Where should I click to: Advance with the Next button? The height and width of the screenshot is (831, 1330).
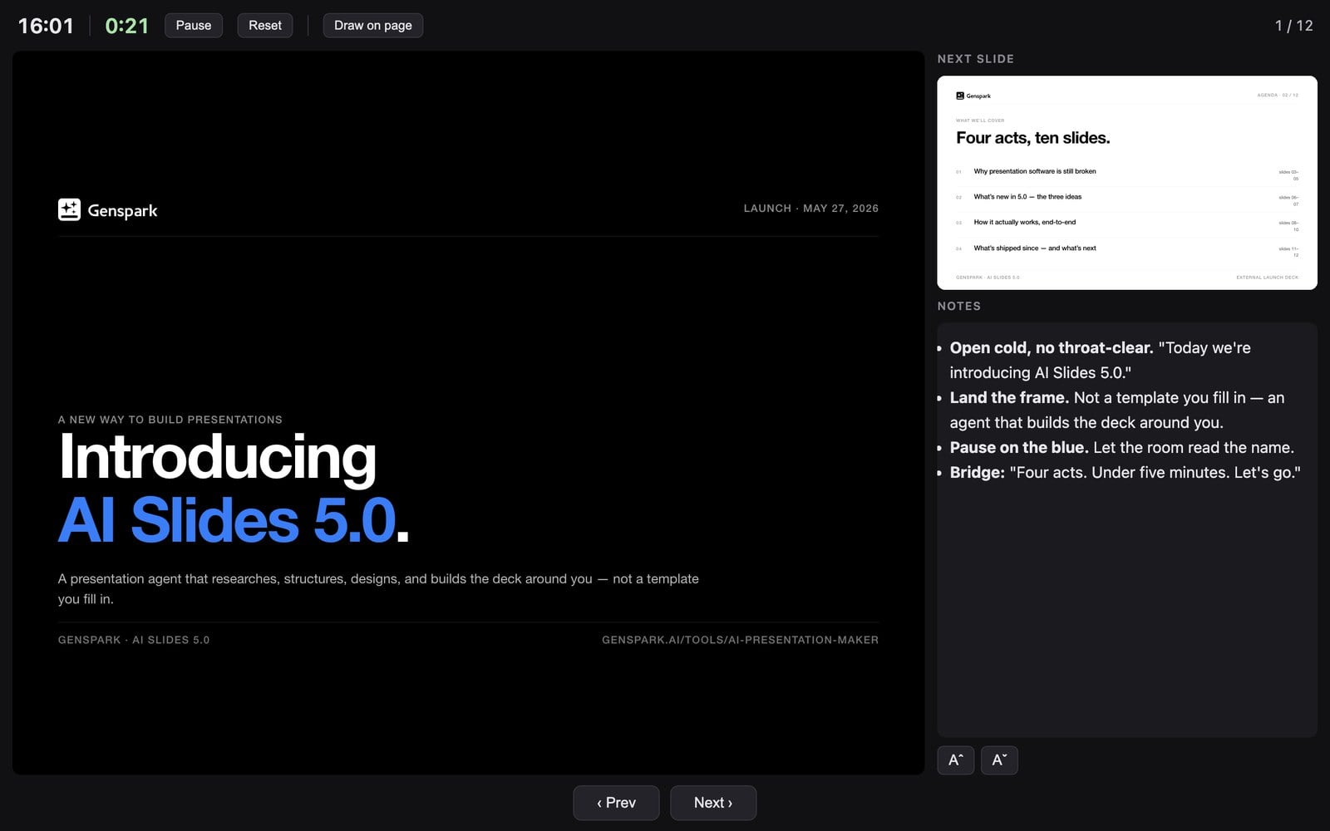point(713,803)
